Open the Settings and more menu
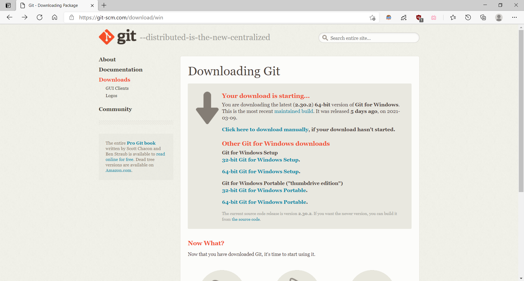The image size is (524, 281). pos(515,17)
